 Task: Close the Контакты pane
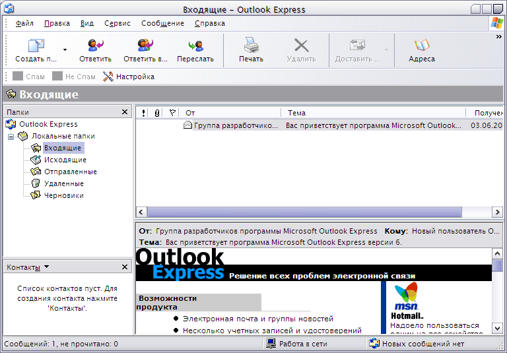pos(125,267)
